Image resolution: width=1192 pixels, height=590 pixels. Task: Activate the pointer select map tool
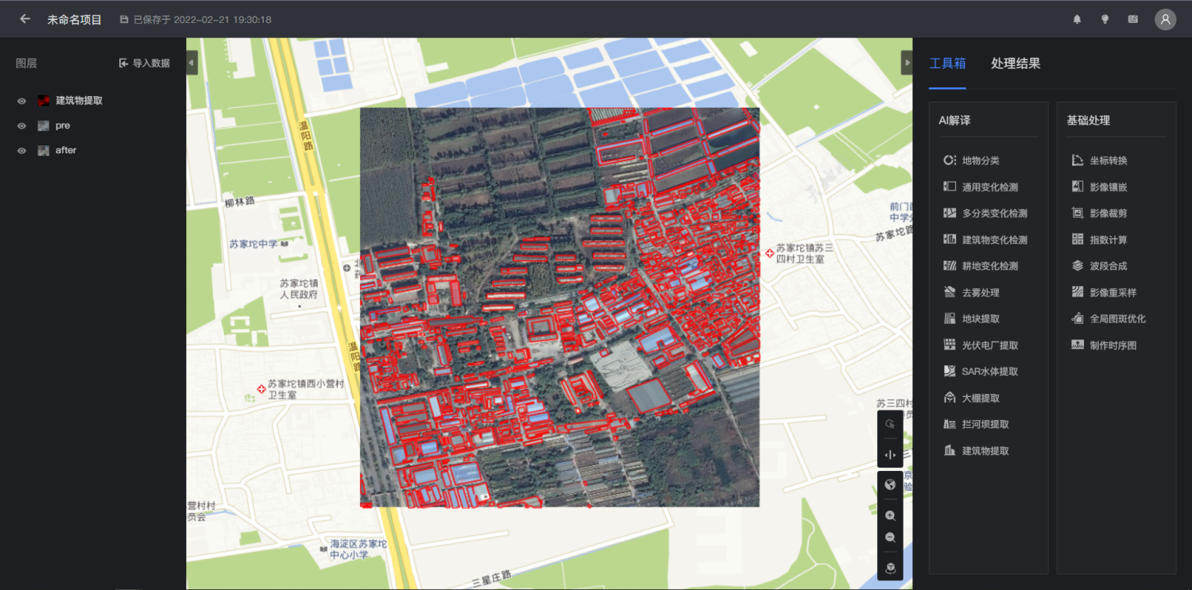tap(890, 424)
